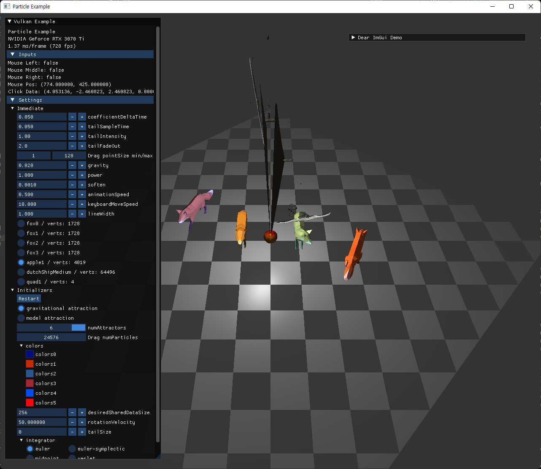
Task: Increase tailIntensity with plus button
Action: 82,136
